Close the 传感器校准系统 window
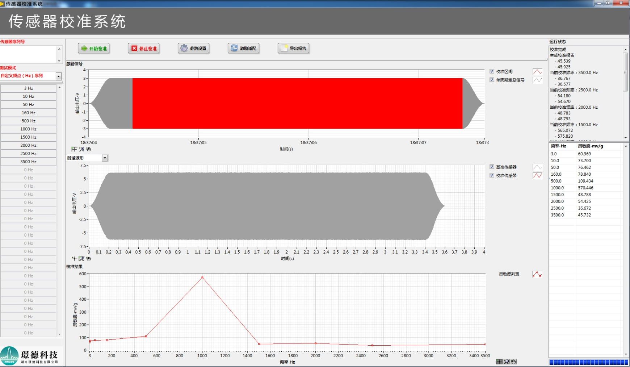 tap(621, 3)
